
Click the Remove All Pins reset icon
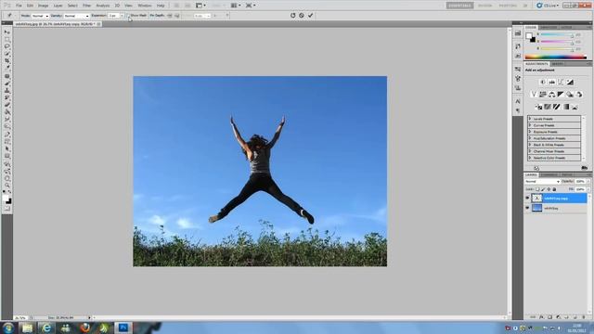293,16
